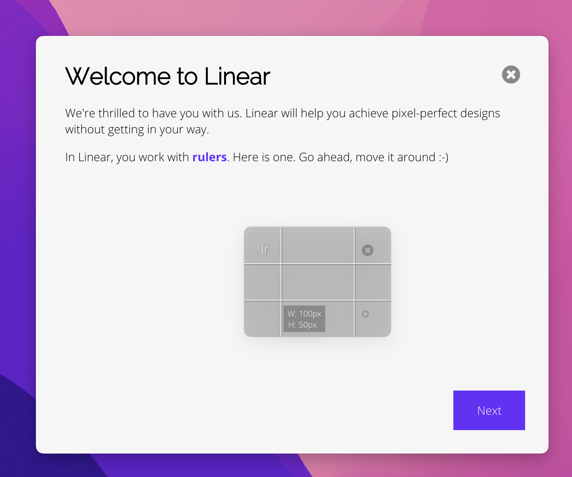Open the ruler's settings gear icon

pyautogui.click(x=365, y=314)
